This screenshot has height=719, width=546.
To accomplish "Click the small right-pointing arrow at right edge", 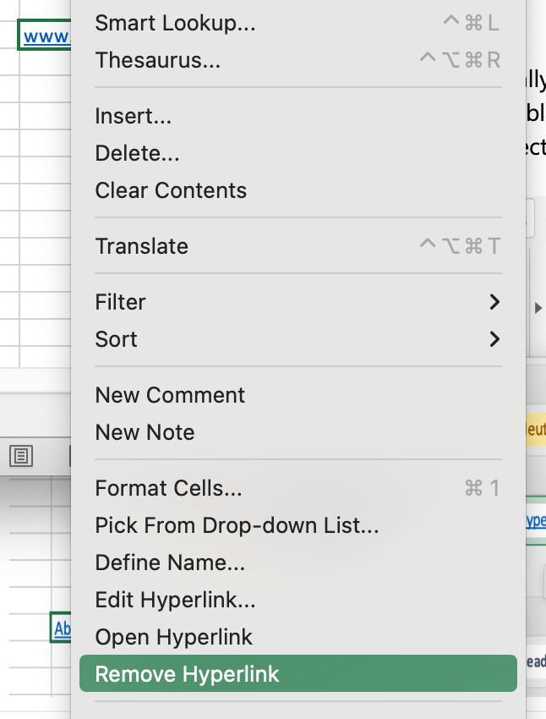I will coord(538,310).
